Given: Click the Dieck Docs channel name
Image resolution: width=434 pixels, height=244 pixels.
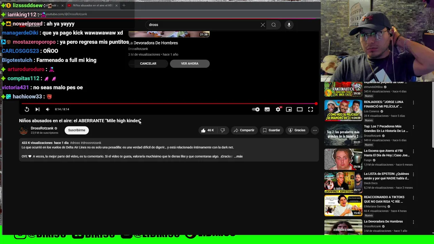Looking at the screenshot, I should pos(371,183).
